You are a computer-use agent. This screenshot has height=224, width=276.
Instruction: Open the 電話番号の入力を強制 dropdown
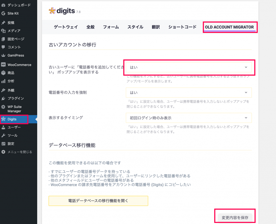coord(189,93)
